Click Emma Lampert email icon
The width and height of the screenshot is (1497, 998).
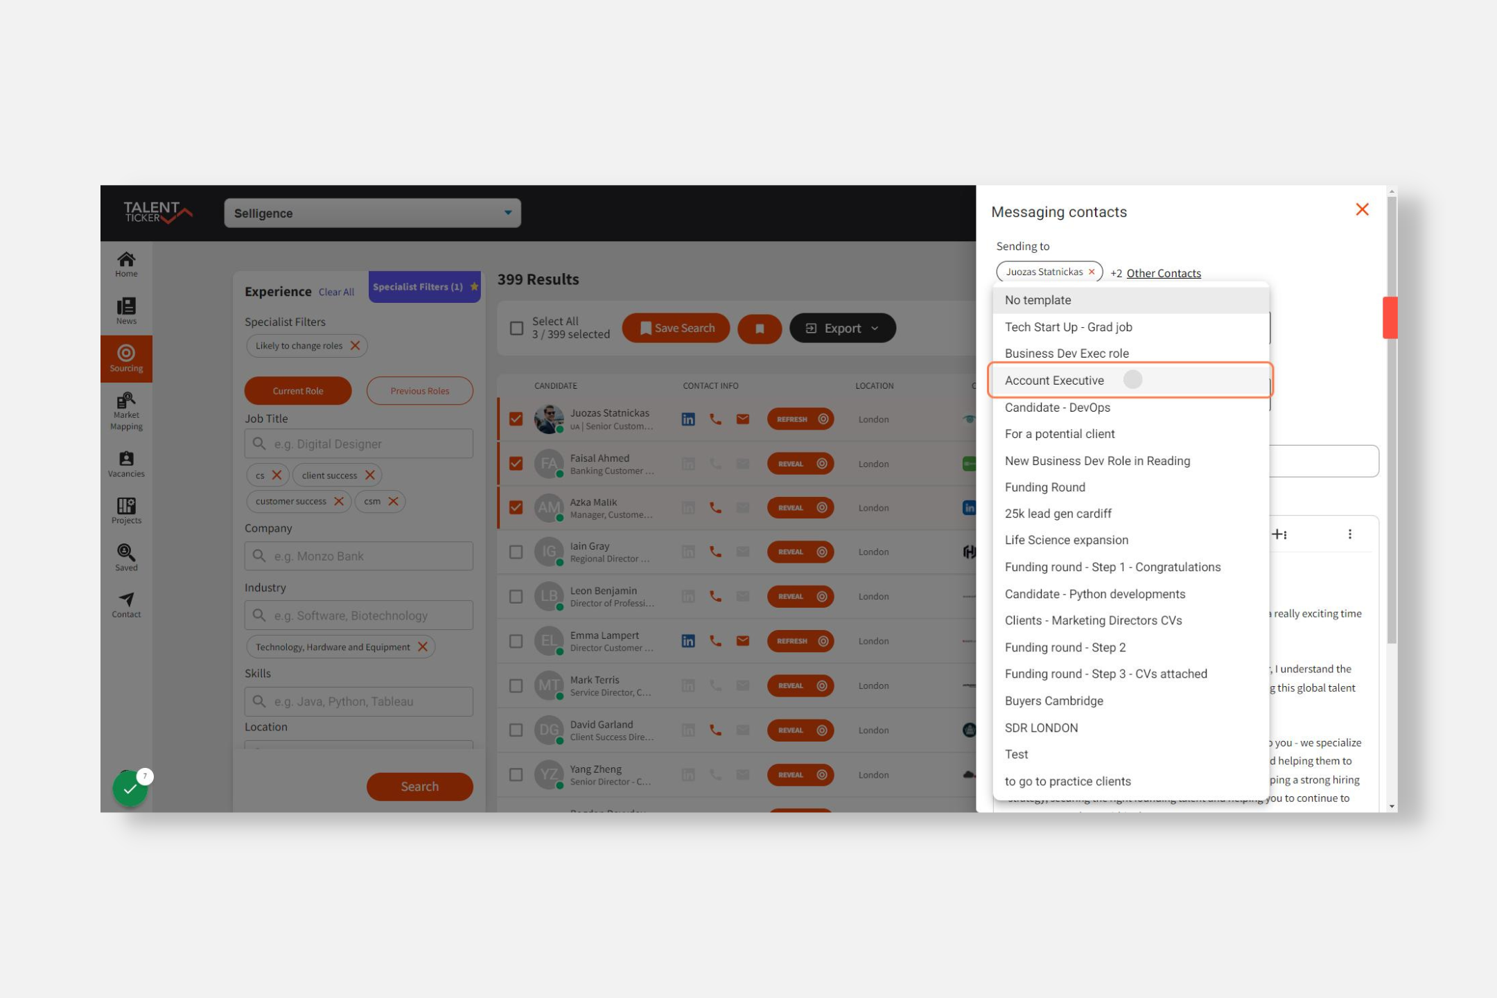tap(743, 641)
